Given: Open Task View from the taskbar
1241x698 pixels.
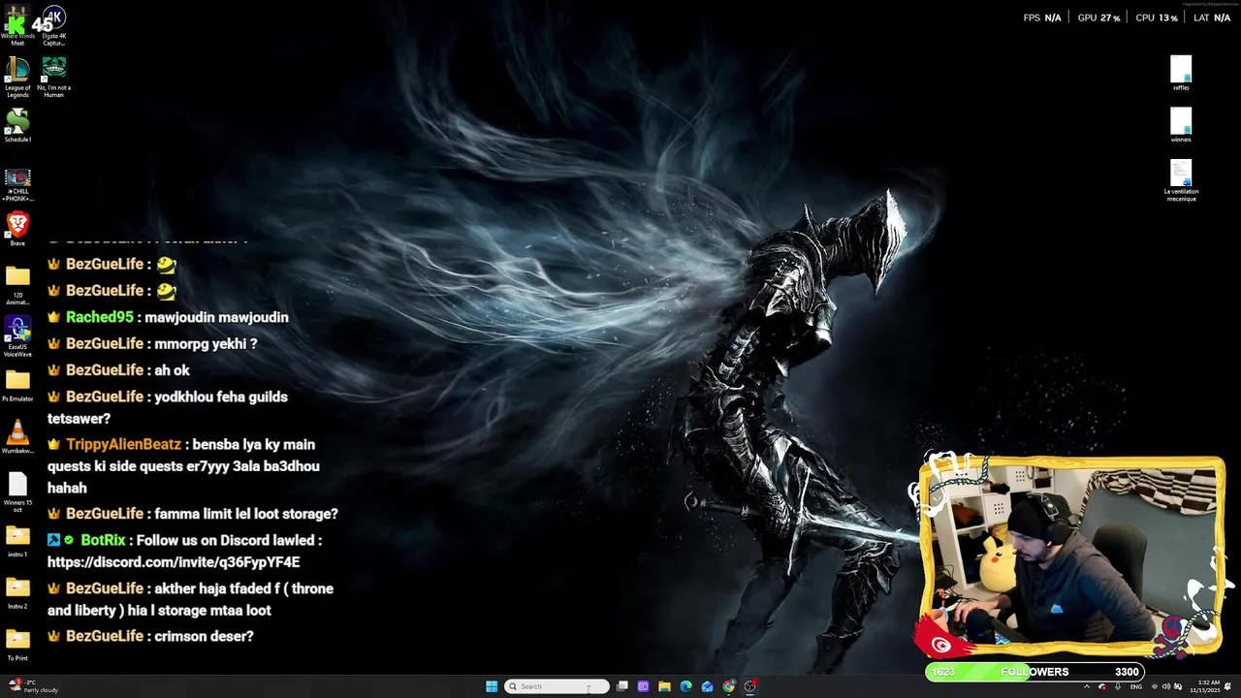Looking at the screenshot, I should click(x=621, y=686).
